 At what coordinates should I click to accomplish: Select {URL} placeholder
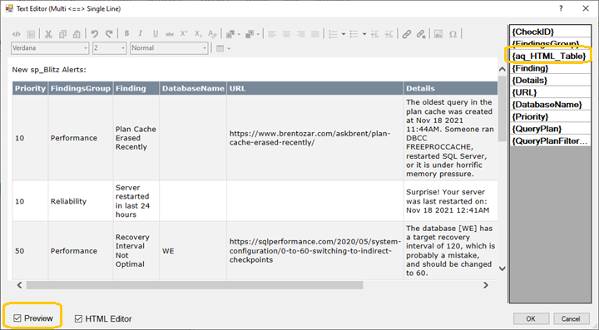(x=550, y=92)
